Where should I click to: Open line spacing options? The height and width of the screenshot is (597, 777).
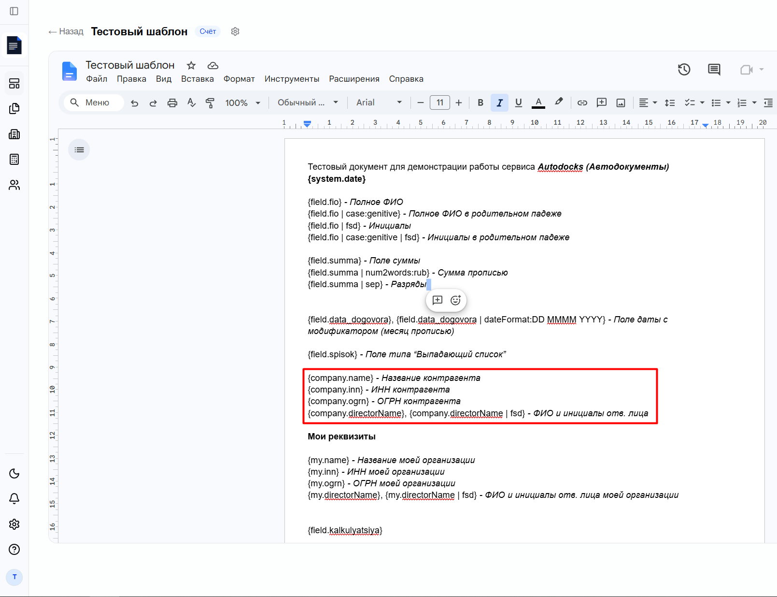pyautogui.click(x=669, y=102)
